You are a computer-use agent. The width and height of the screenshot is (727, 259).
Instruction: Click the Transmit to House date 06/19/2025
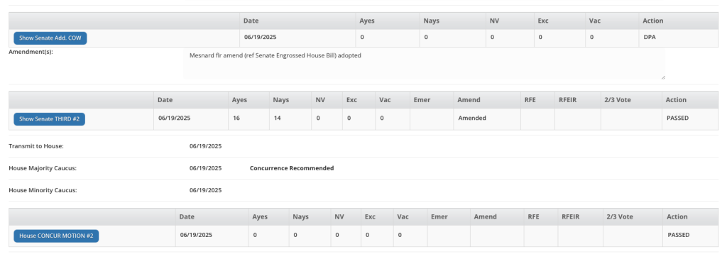[205, 146]
